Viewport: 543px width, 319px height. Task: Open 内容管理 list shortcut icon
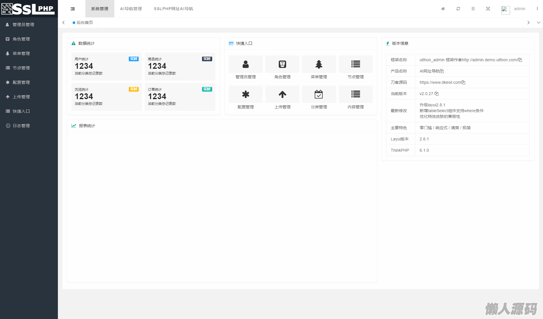point(355,94)
